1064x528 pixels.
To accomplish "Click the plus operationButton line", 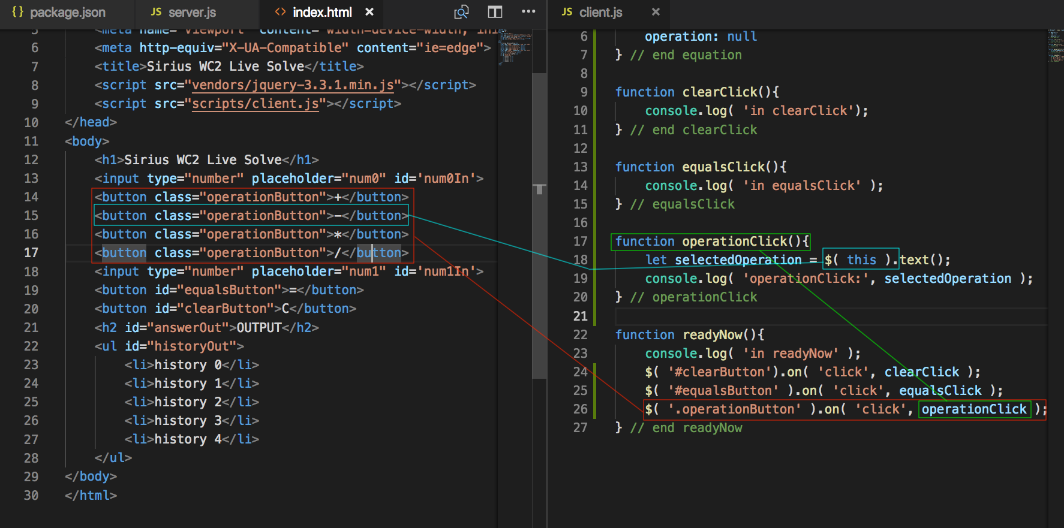I will pyautogui.click(x=252, y=197).
